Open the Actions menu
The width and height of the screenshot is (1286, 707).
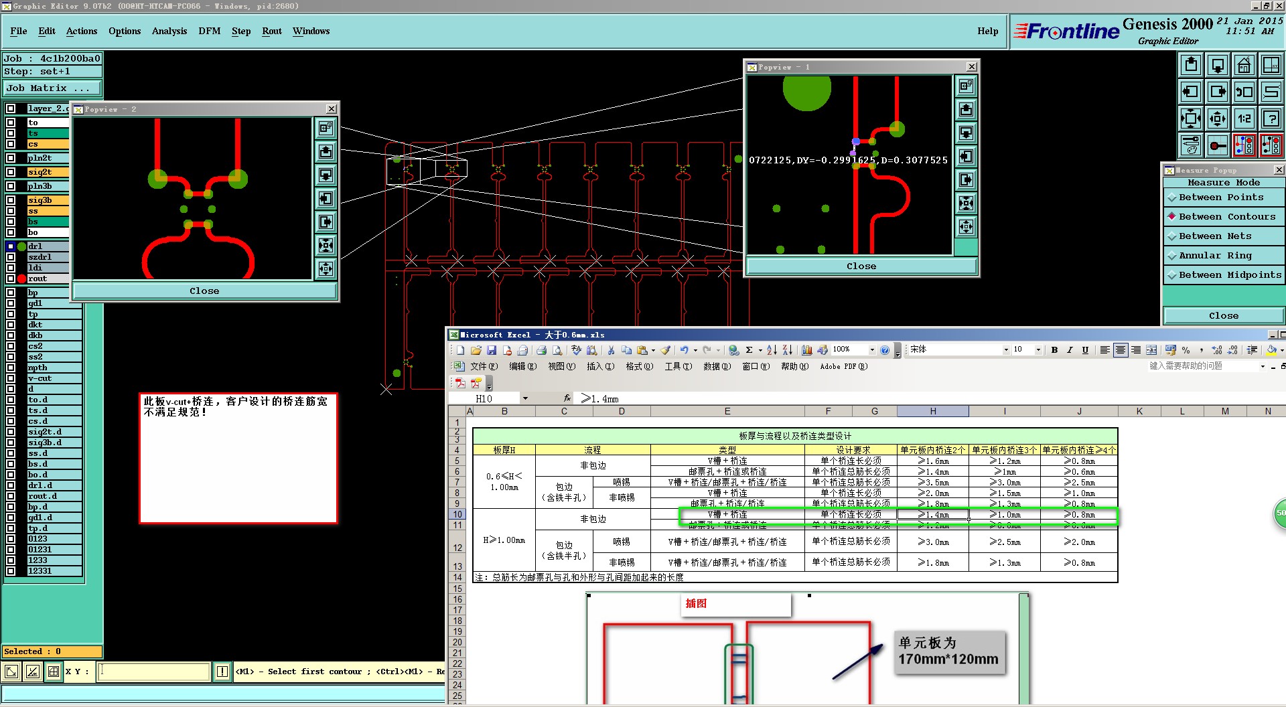pyautogui.click(x=82, y=31)
